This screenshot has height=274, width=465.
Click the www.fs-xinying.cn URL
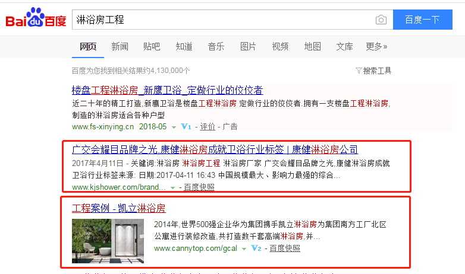pos(103,127)
